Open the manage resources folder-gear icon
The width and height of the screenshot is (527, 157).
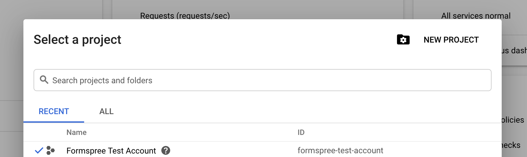point(403,40)
